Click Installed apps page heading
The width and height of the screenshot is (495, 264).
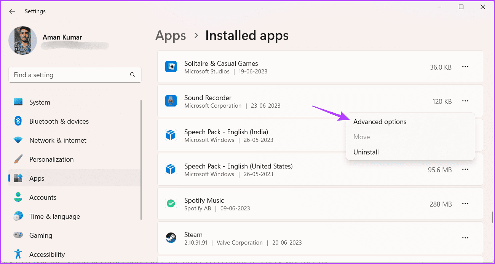247,36
